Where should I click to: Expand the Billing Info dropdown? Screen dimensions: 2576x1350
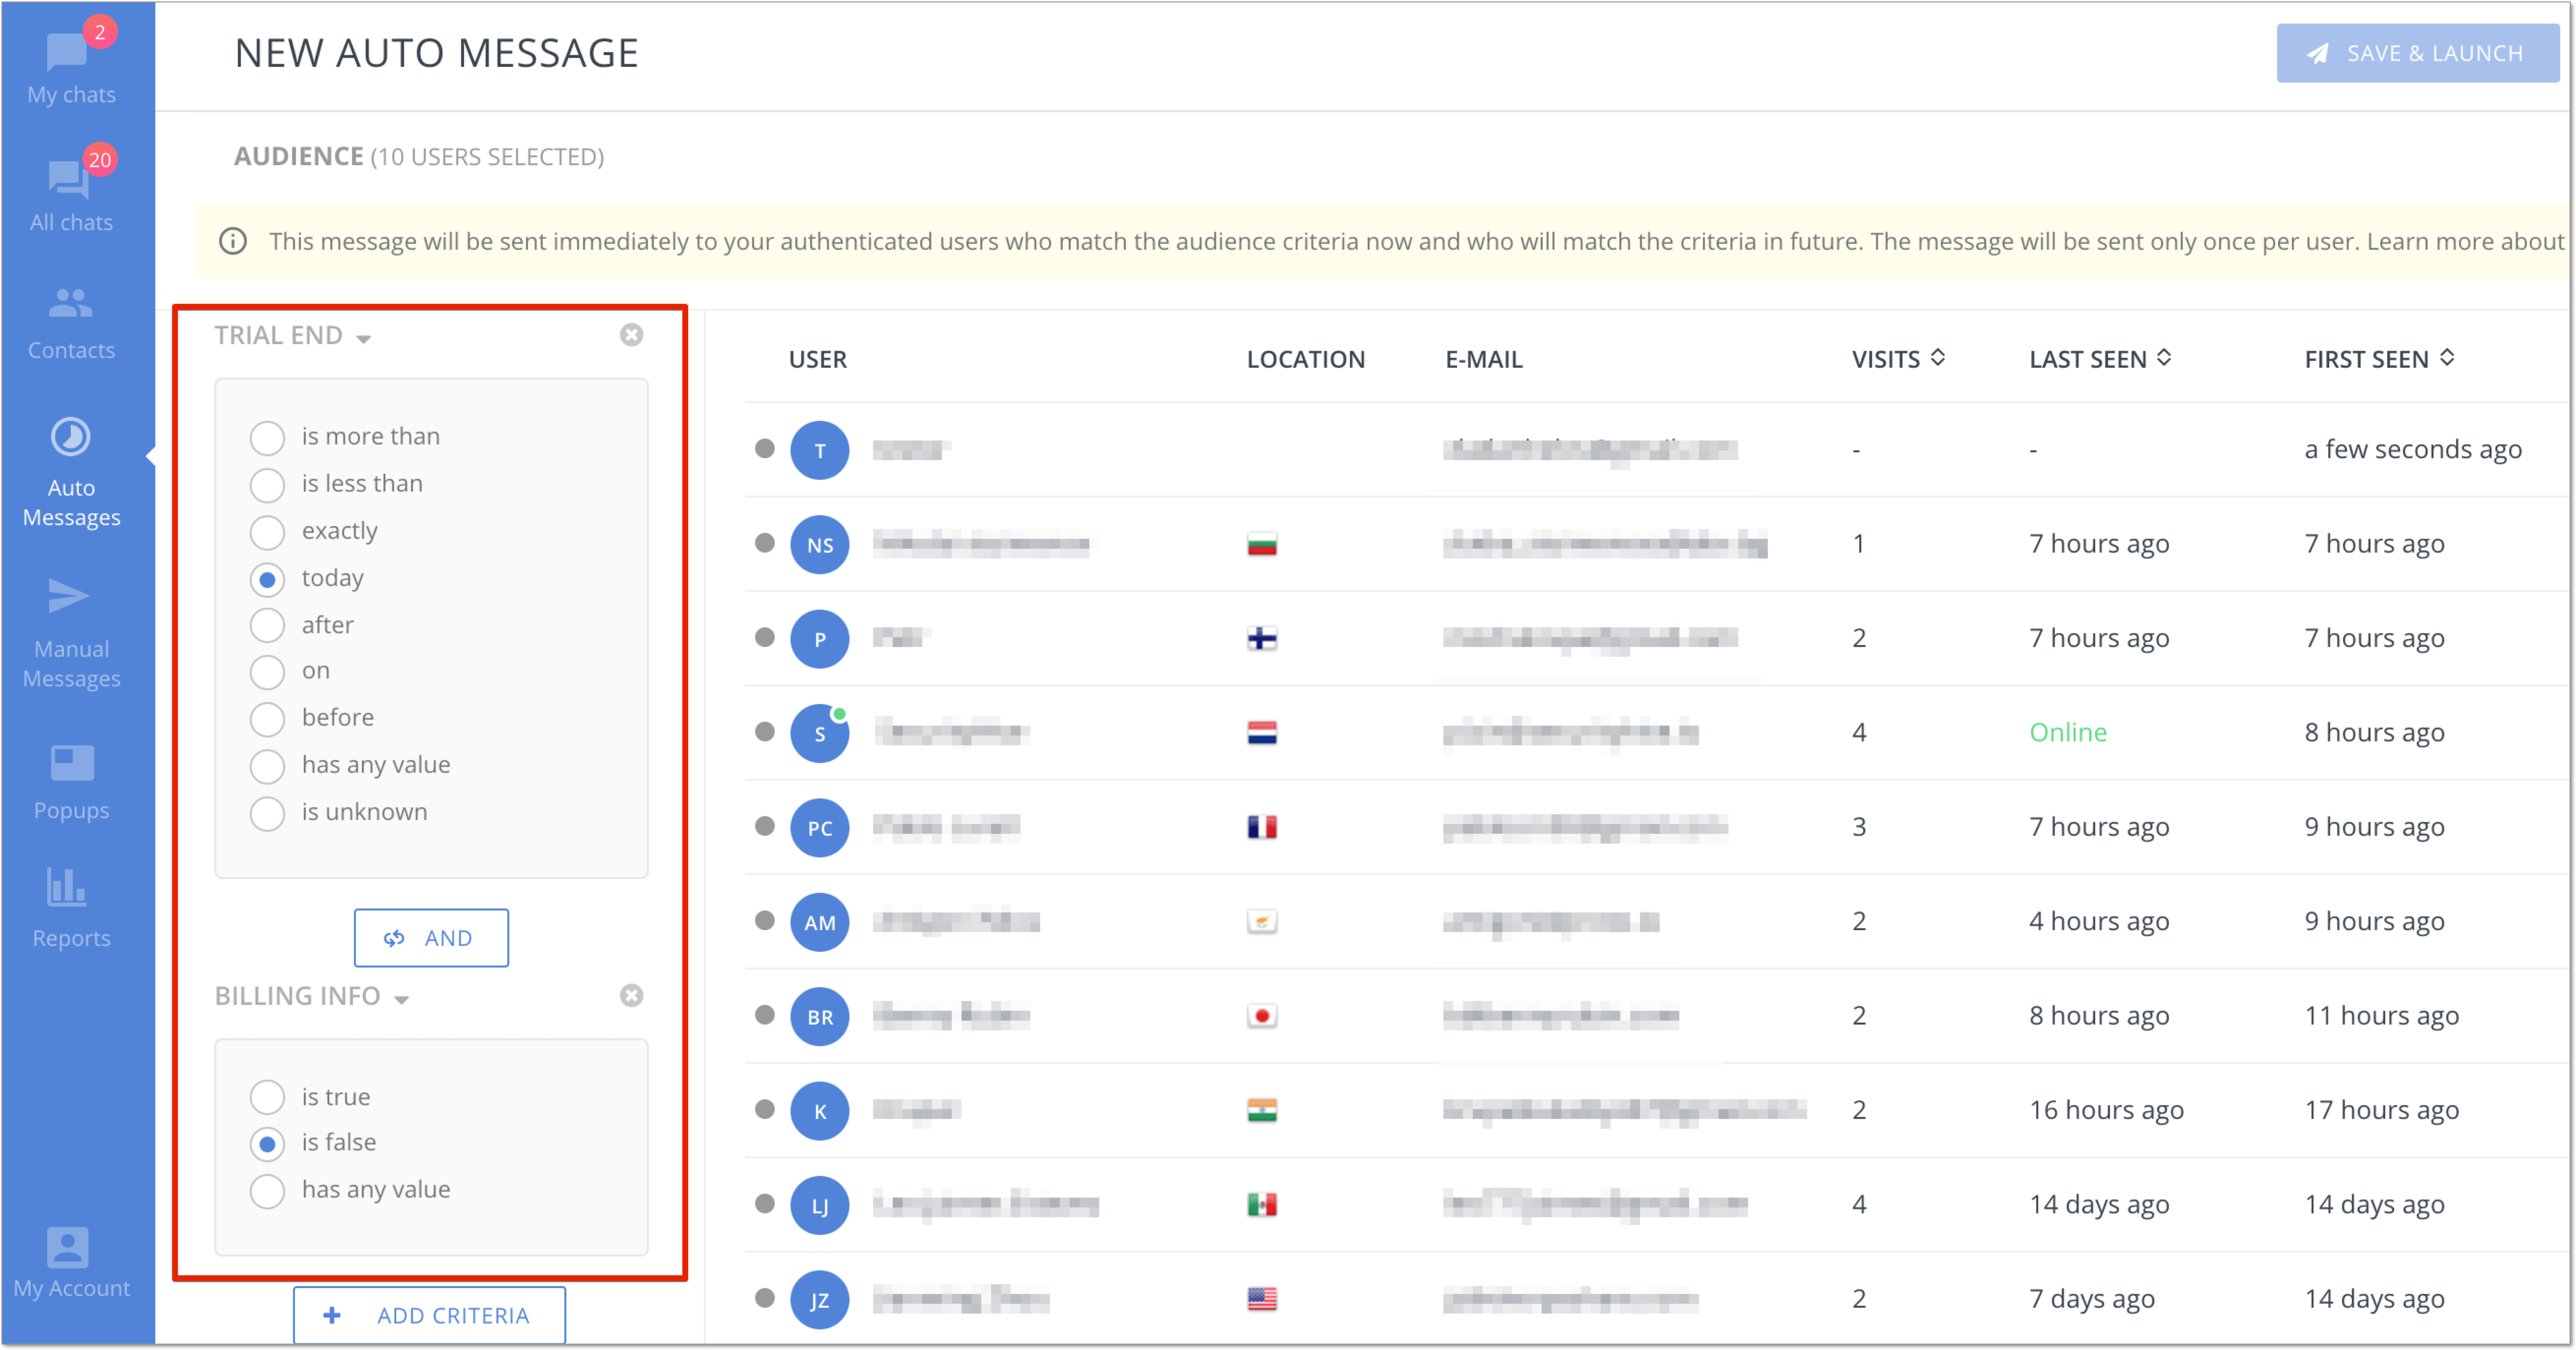click(311, 996)
